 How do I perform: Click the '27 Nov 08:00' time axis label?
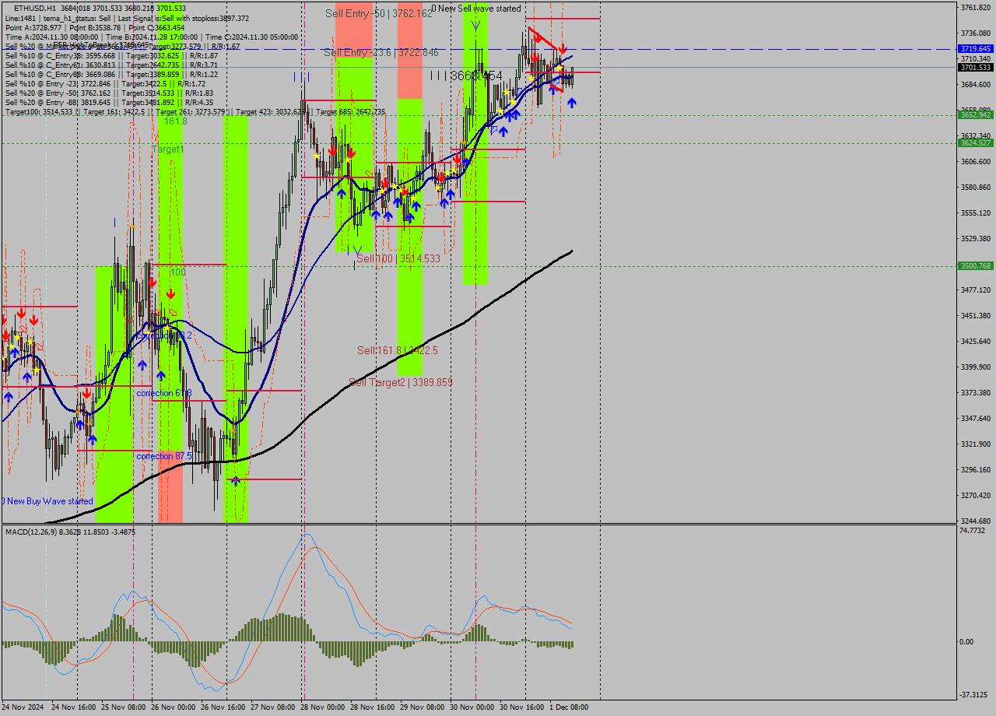(273, 707)
